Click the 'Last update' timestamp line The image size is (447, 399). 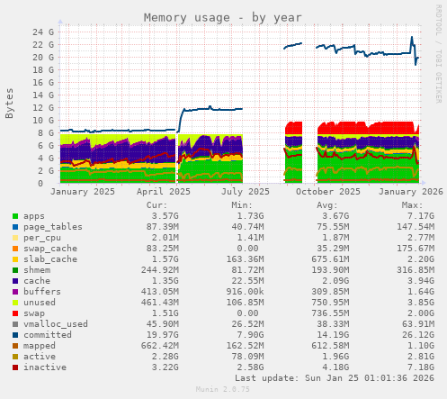click(x=335, y=378)
